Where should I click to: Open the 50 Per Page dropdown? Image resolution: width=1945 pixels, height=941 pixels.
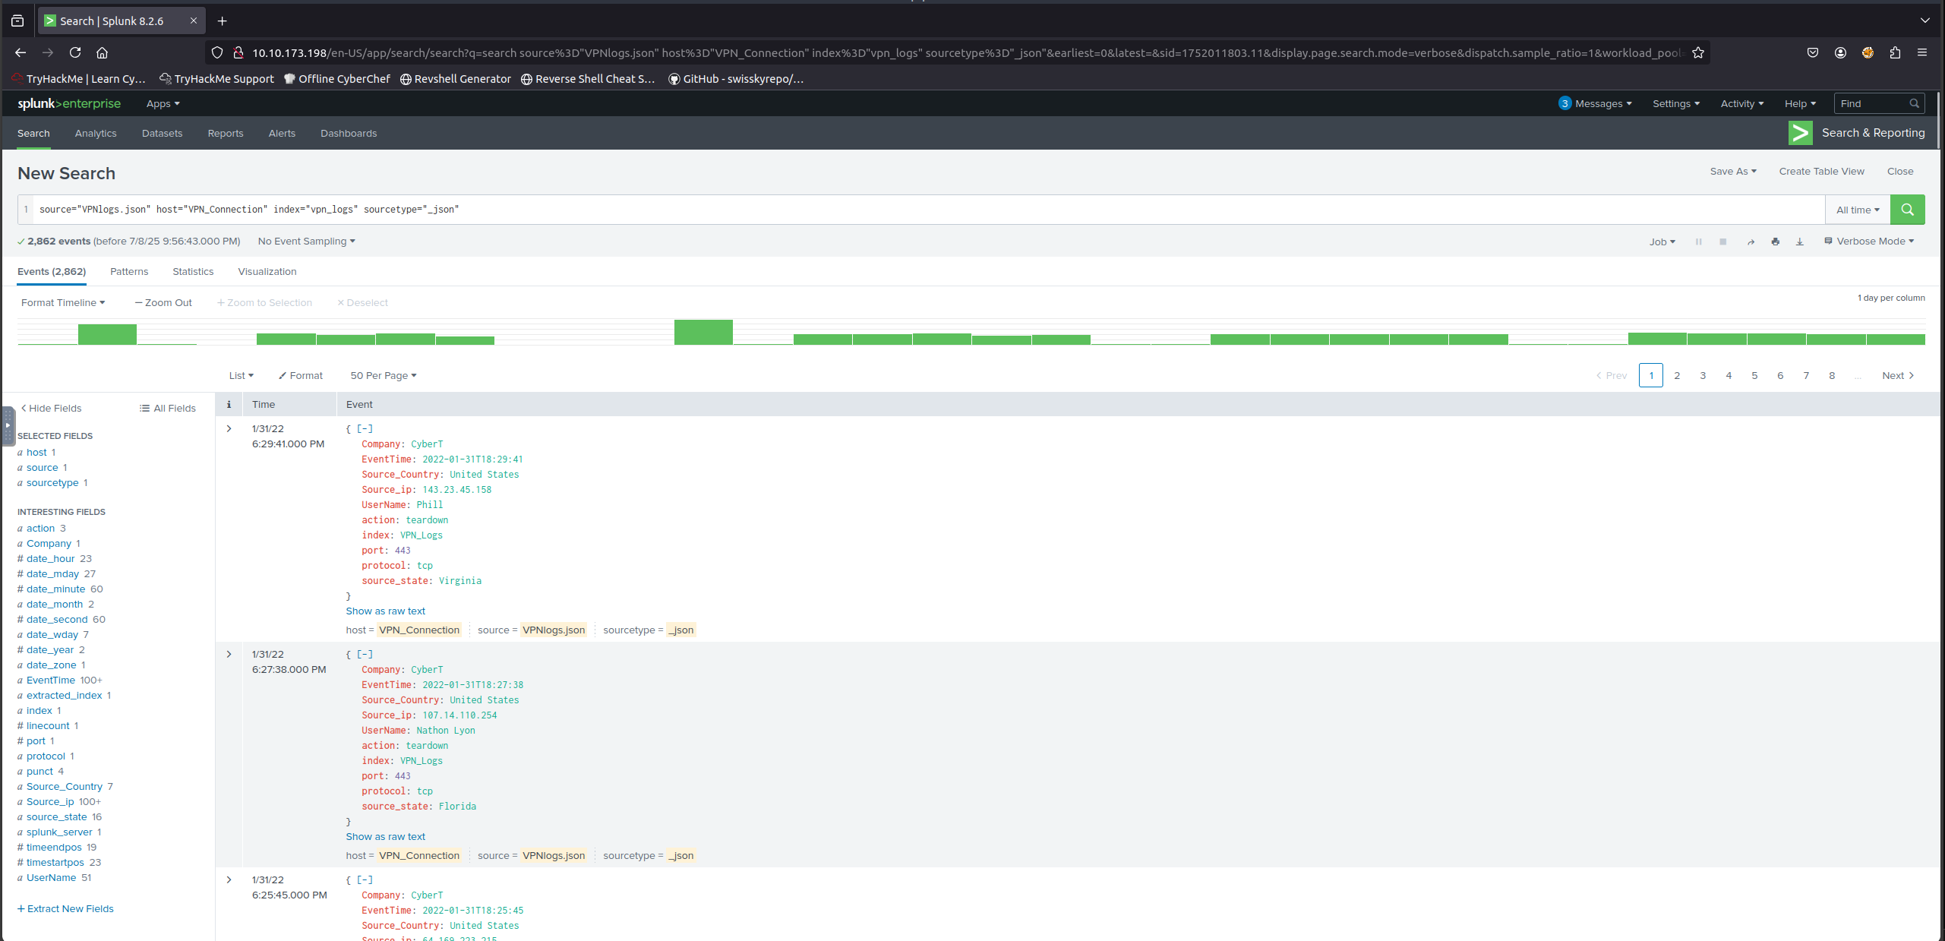(x=384, y=375)
